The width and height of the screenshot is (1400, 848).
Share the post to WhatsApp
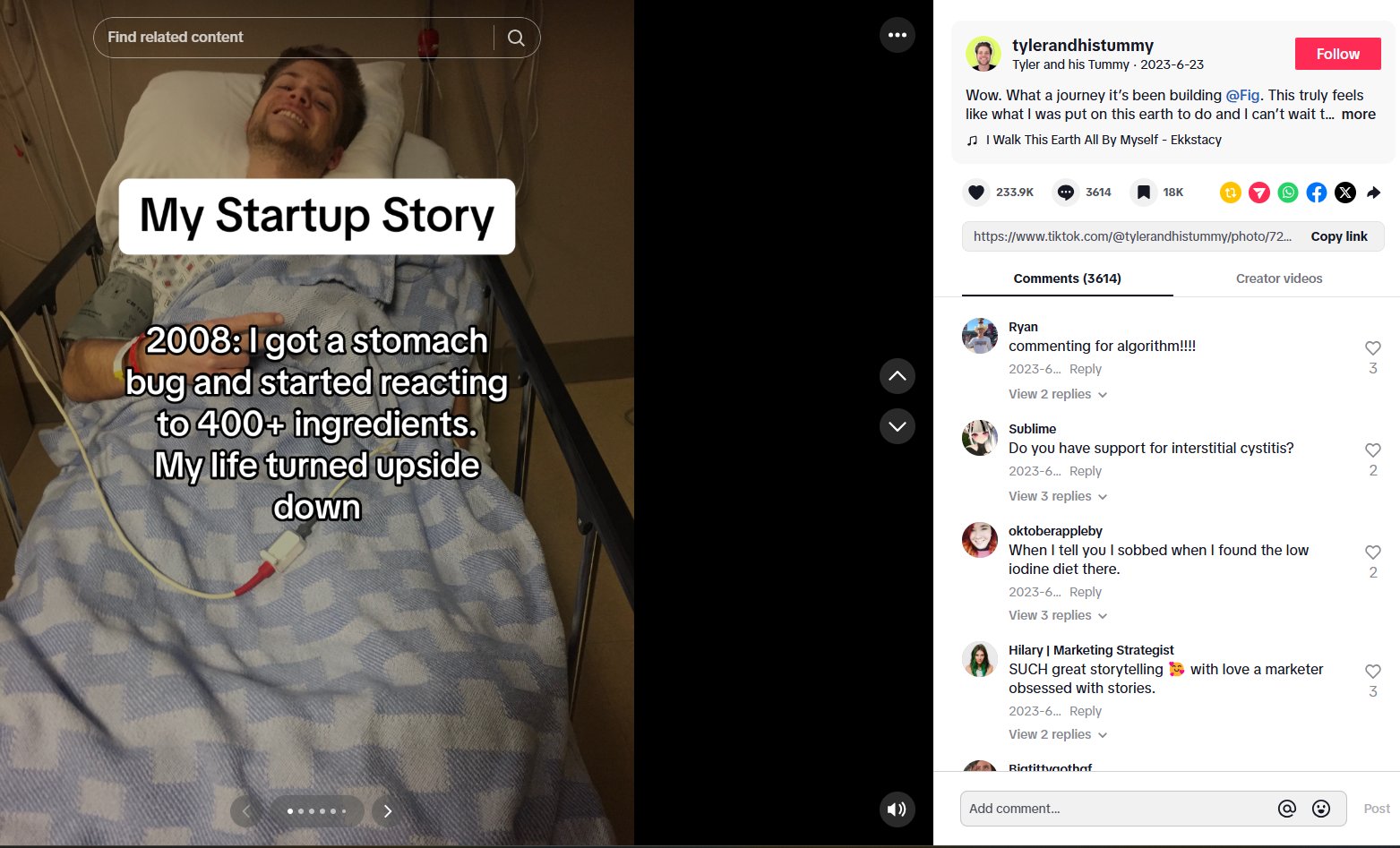pos(1288,193)
